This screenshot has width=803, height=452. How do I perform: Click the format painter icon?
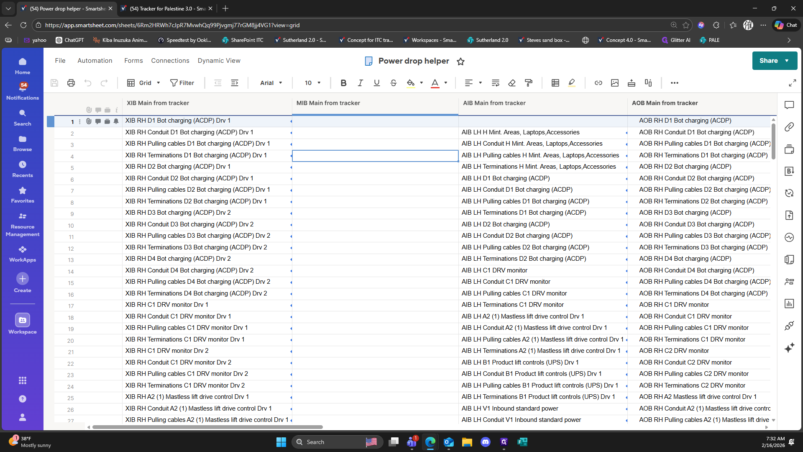(529, 83)
